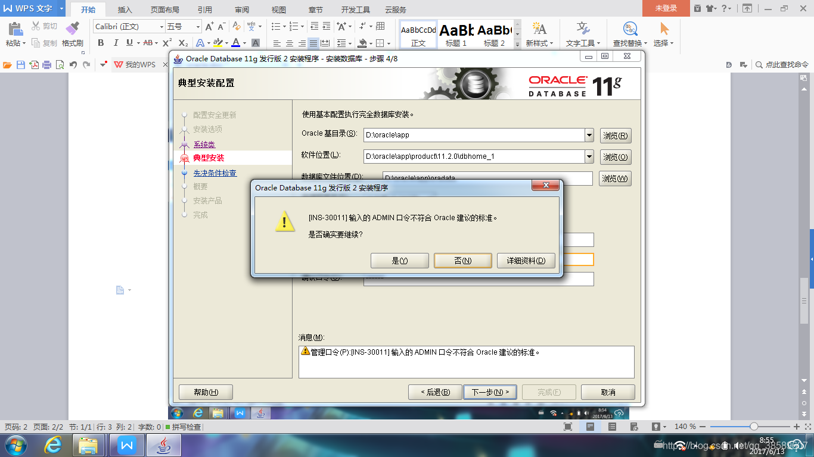Switch to the 视图 ribbon tab
Image resolution: width=814 pixels, height=457 pixels.
point(279,10)
